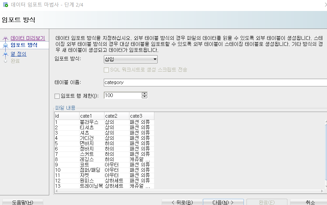Viewport: 327px width, 205px height.
Task: Select the 블라우스 cell
Action: [x=92, y=122]
